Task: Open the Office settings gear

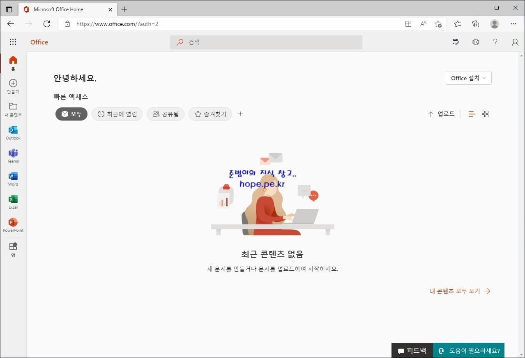Action: (476, 42)
